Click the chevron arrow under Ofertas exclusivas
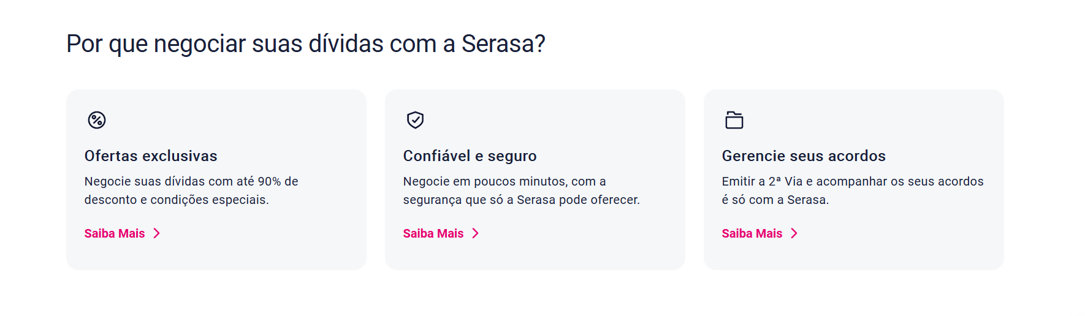The width and height of the screenshot is (1085, 316). coord(157,233)
